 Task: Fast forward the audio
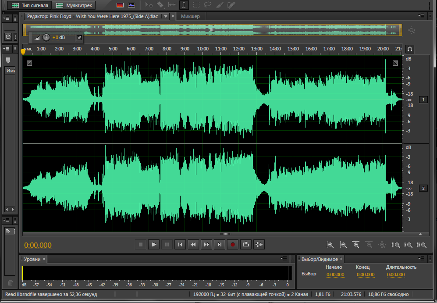[206, 245]
